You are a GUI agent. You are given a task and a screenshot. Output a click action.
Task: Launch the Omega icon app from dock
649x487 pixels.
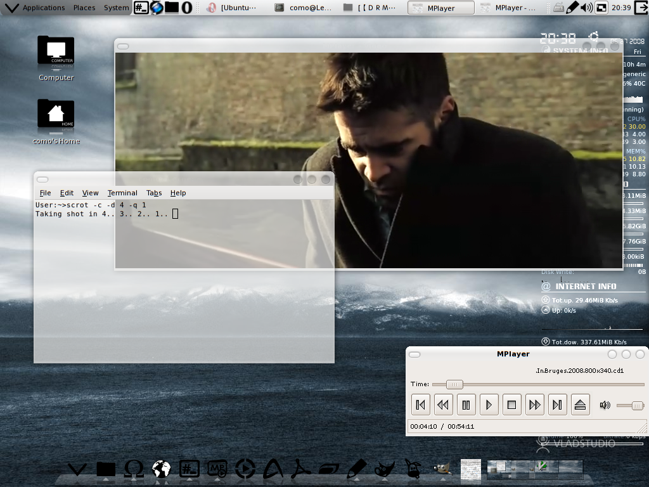(x=134, y=469)
